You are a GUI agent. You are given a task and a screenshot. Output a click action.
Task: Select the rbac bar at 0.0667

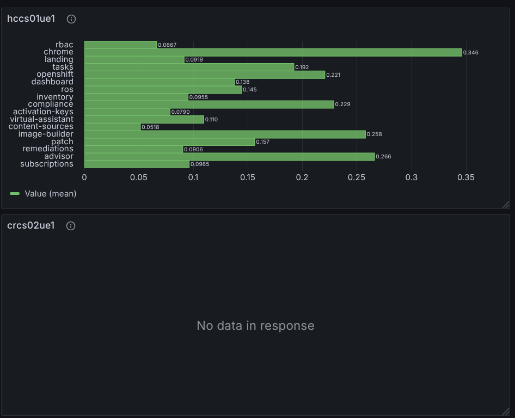120,45
